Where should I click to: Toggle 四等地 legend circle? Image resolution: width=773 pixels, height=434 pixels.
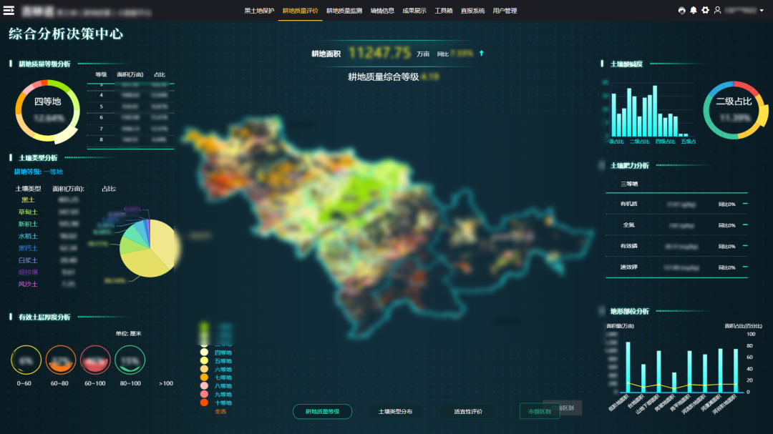point(204,352)
